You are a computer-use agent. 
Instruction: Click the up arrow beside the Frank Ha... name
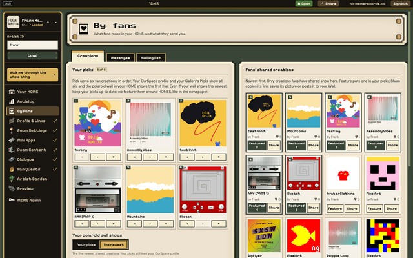tap(48, 23)
